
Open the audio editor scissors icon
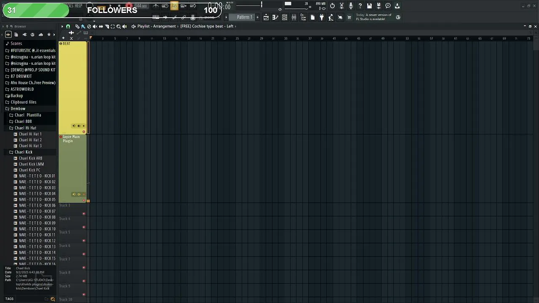tap(342, 6)
